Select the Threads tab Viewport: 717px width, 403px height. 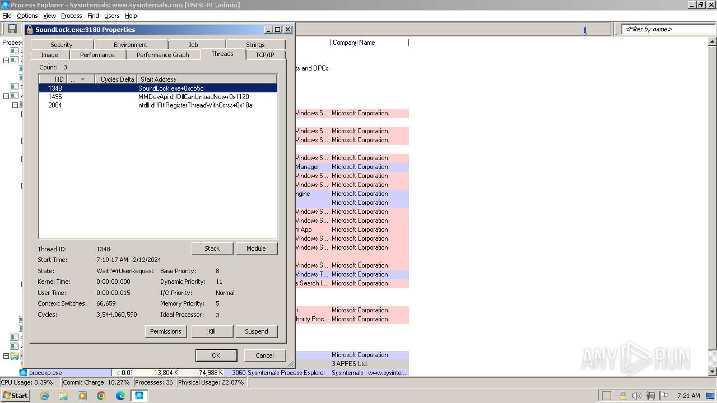(x=222, y=54)
